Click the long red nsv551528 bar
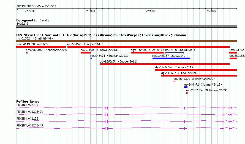The image size is (245, 144). [149, 47]
